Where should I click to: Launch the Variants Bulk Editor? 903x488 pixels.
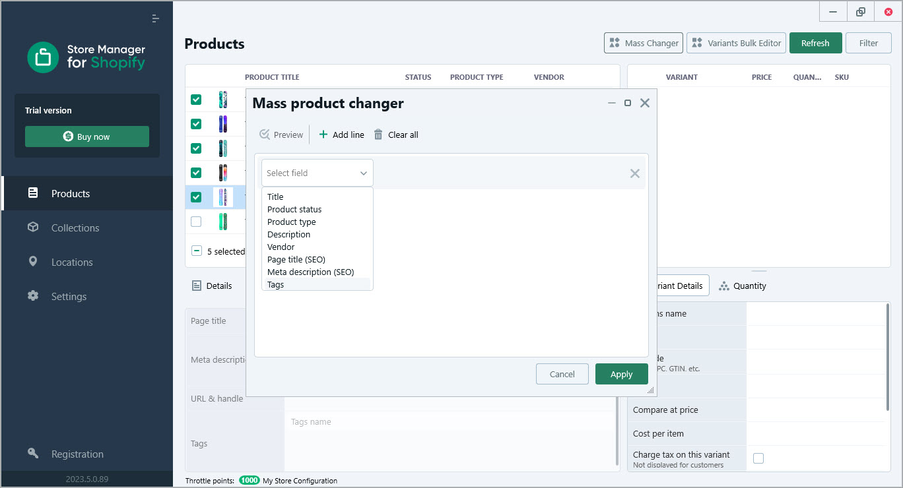pyautogui.click(x=736, y=43)
